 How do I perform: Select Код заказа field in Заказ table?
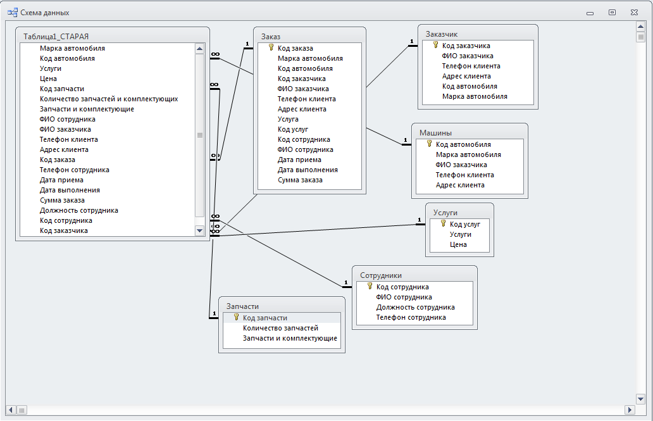pos(295,48)
